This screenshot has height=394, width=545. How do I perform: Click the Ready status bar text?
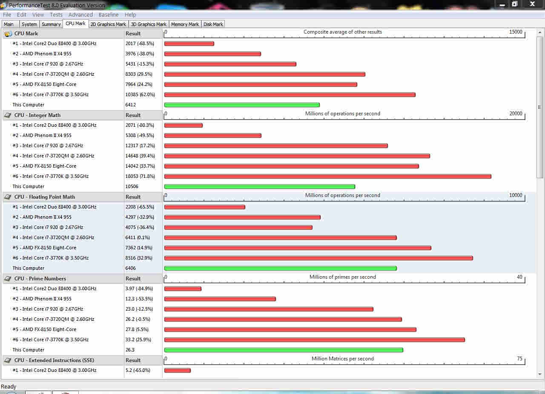click(x=9, y=387)
